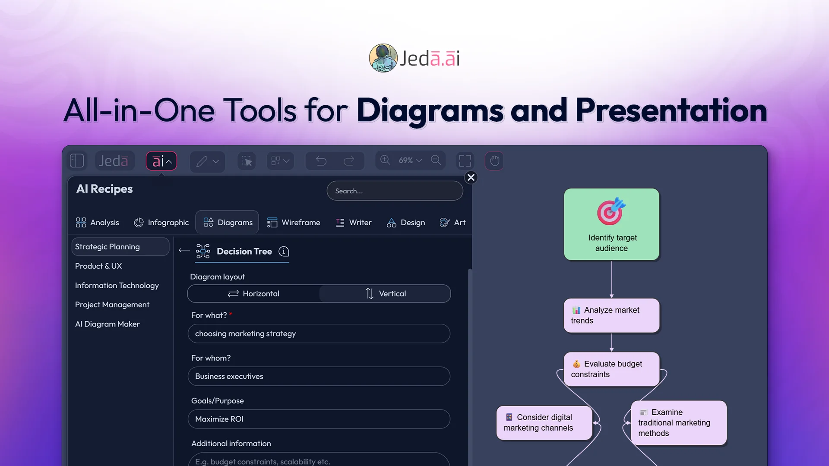The image size is (829, 466).
Task: Select the hand pan tool
Action: [494, 161]
